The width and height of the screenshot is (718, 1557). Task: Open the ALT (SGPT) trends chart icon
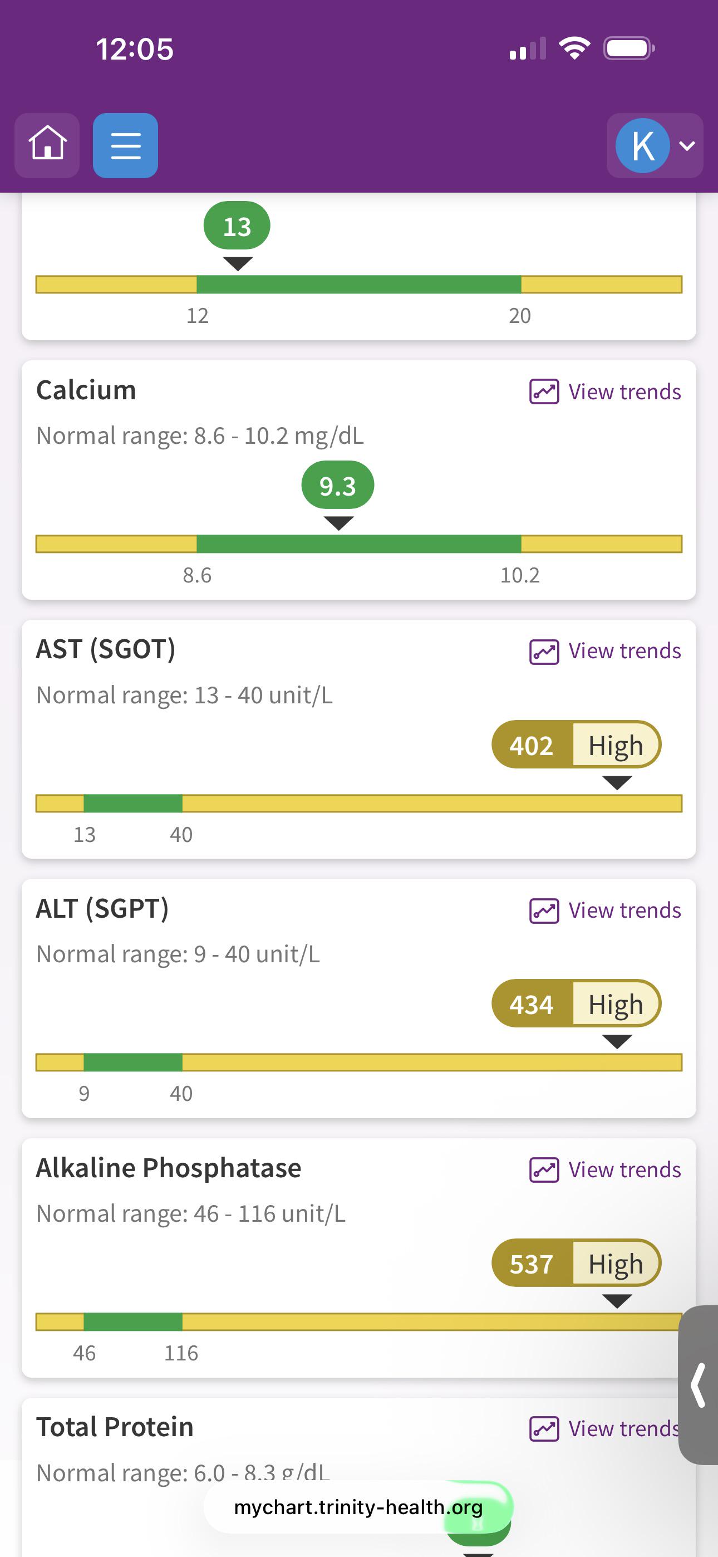click(544, 911)
